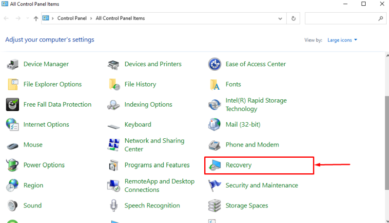Open the View by Large icons dropdown
This screenshot has height=223, width=389.
(x=342, y=40)
